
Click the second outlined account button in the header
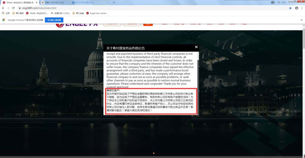[132, 24]
